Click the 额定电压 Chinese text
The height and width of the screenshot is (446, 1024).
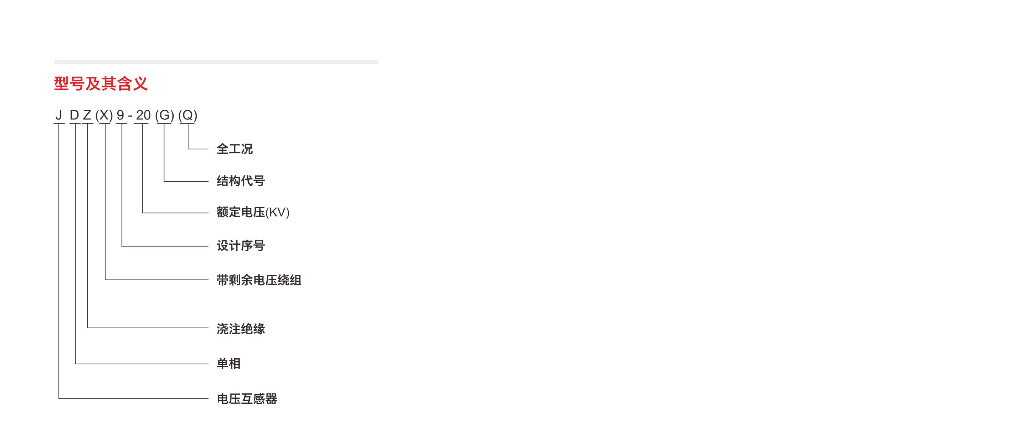(x=240, y=213)
